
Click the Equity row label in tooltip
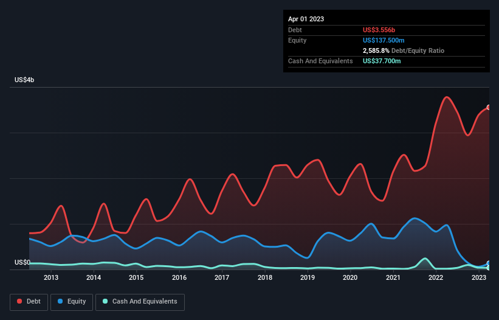[297, 40]
